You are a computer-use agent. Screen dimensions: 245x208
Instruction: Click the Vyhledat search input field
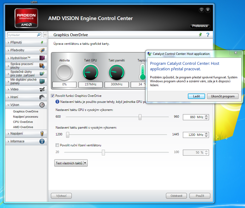point(21,35)
